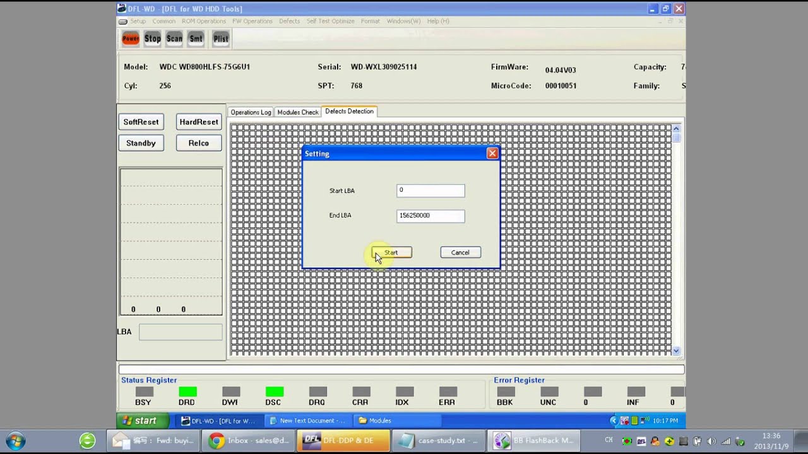
Task: Click the BBK error register indicator
Action: 506,392
